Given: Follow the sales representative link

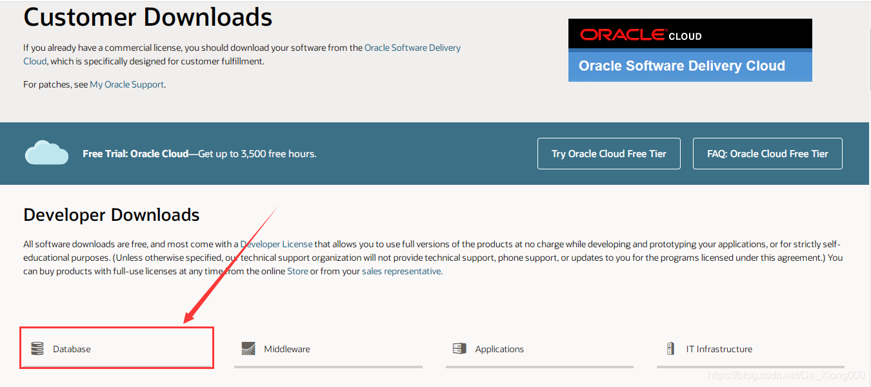Looking at the screenshot, I should 401,271.
